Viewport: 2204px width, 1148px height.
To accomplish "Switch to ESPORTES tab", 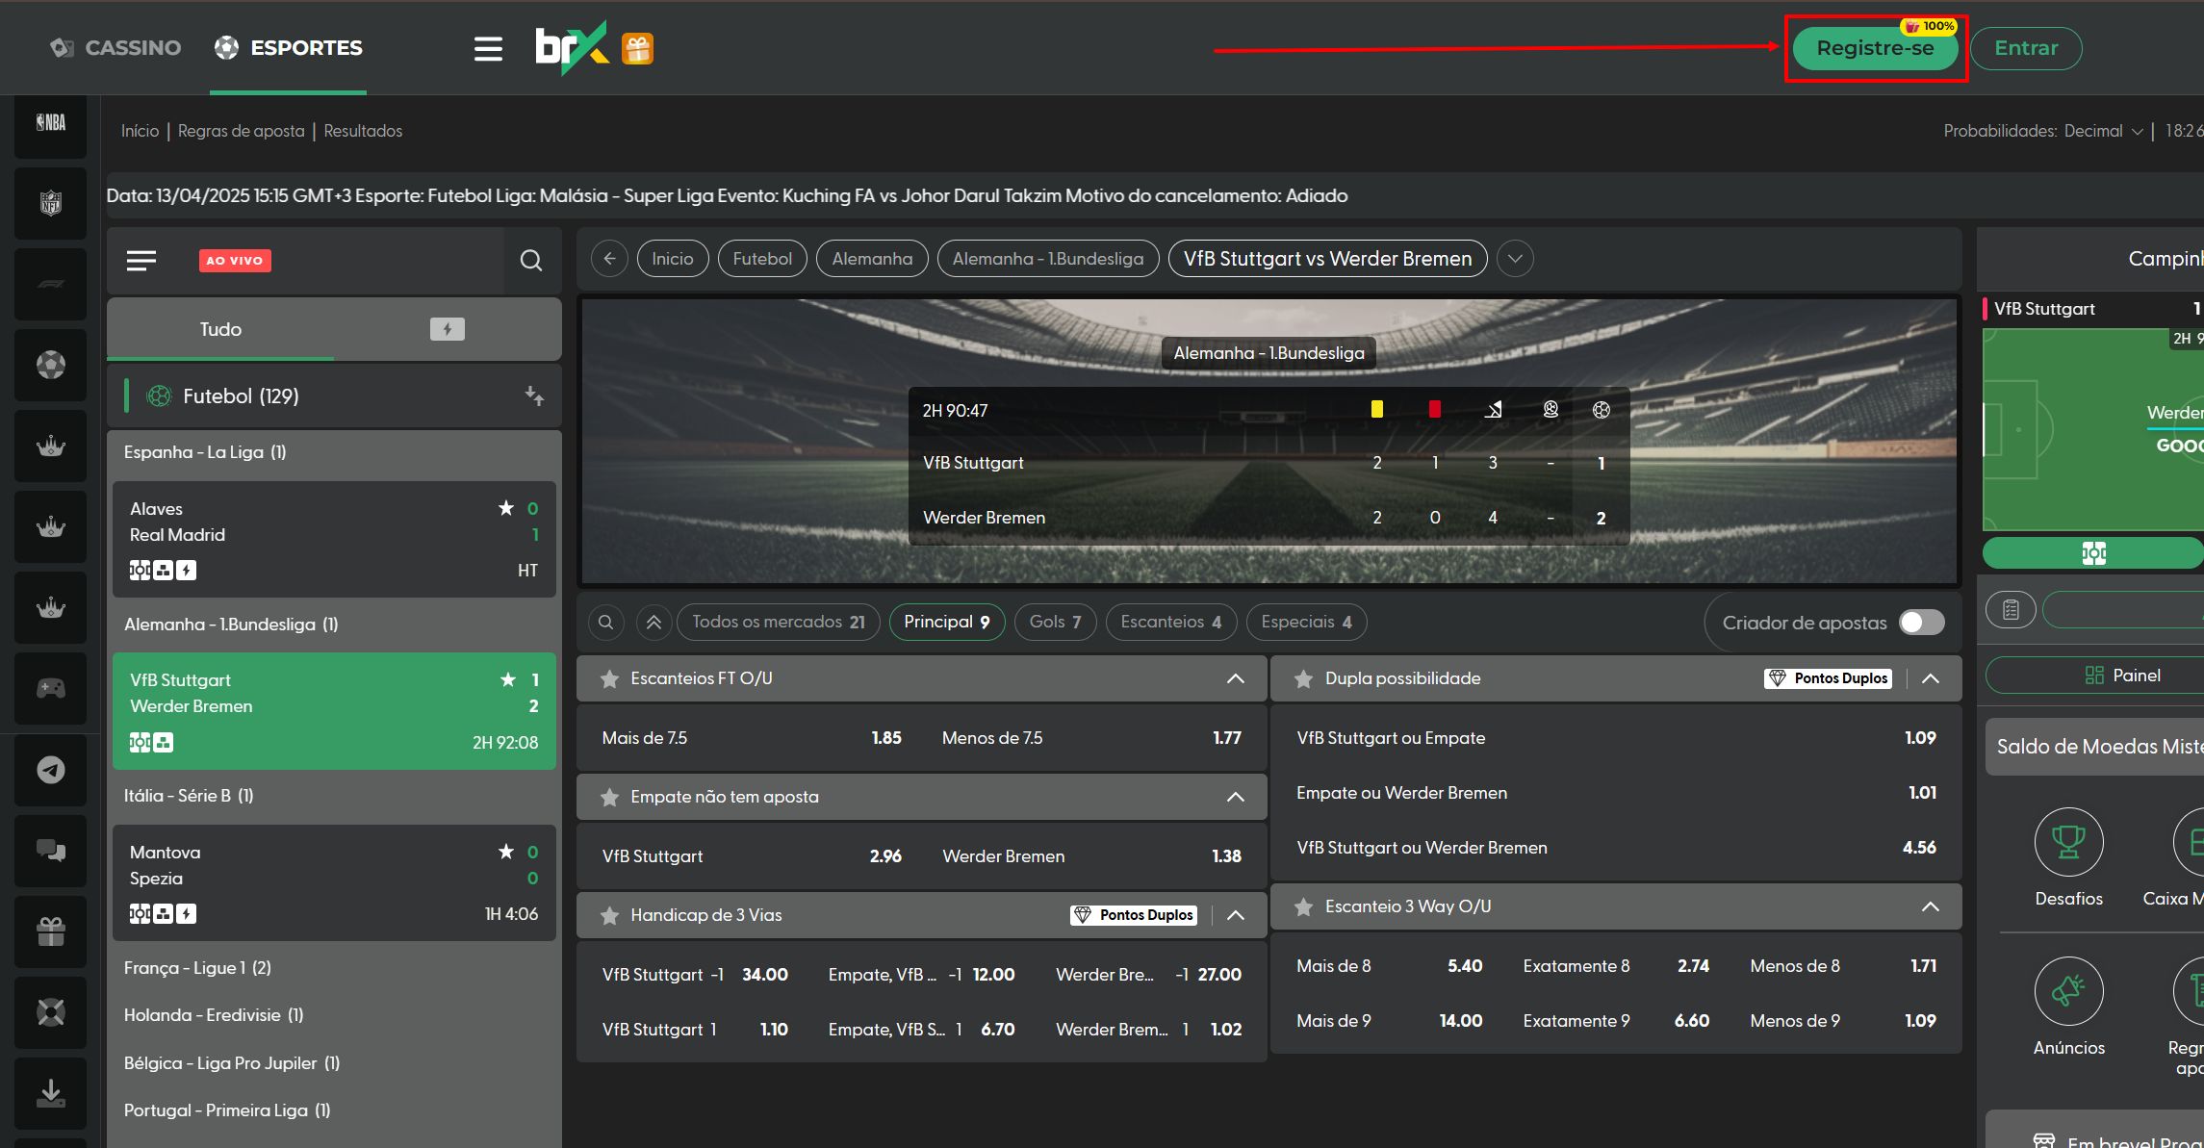I will pyautogui.click(x=288, y=48).
